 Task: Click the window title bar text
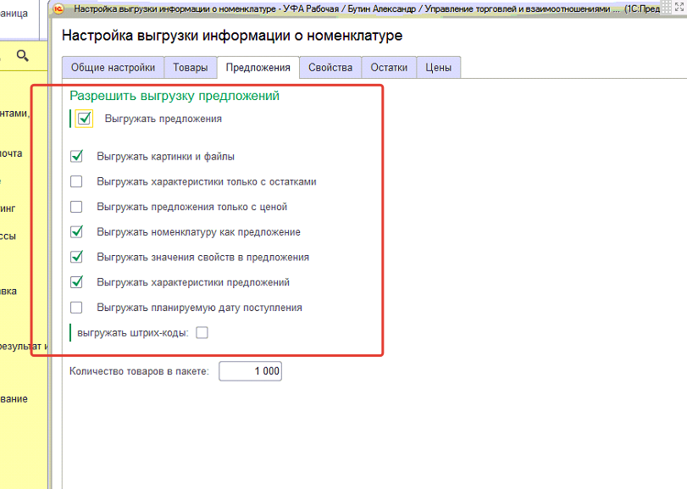tap(339, 8)
